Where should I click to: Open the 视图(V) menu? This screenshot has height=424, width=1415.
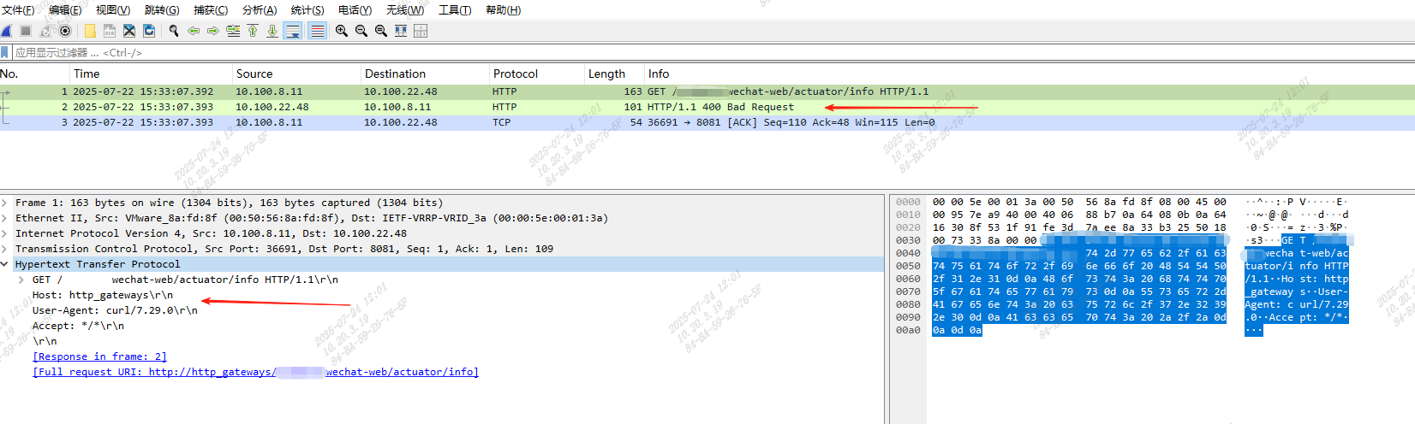point(113,10)
